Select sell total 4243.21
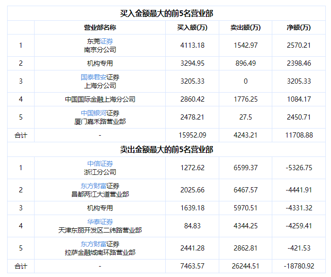Image resolution: width=331 pixels, height=277 pixels. 245,135
